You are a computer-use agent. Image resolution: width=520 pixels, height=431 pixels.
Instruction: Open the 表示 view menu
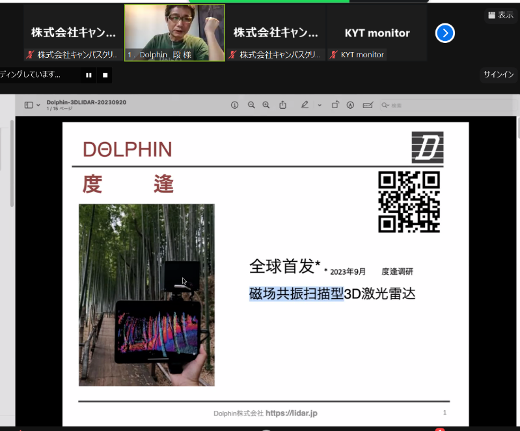[x=500, y=15]
